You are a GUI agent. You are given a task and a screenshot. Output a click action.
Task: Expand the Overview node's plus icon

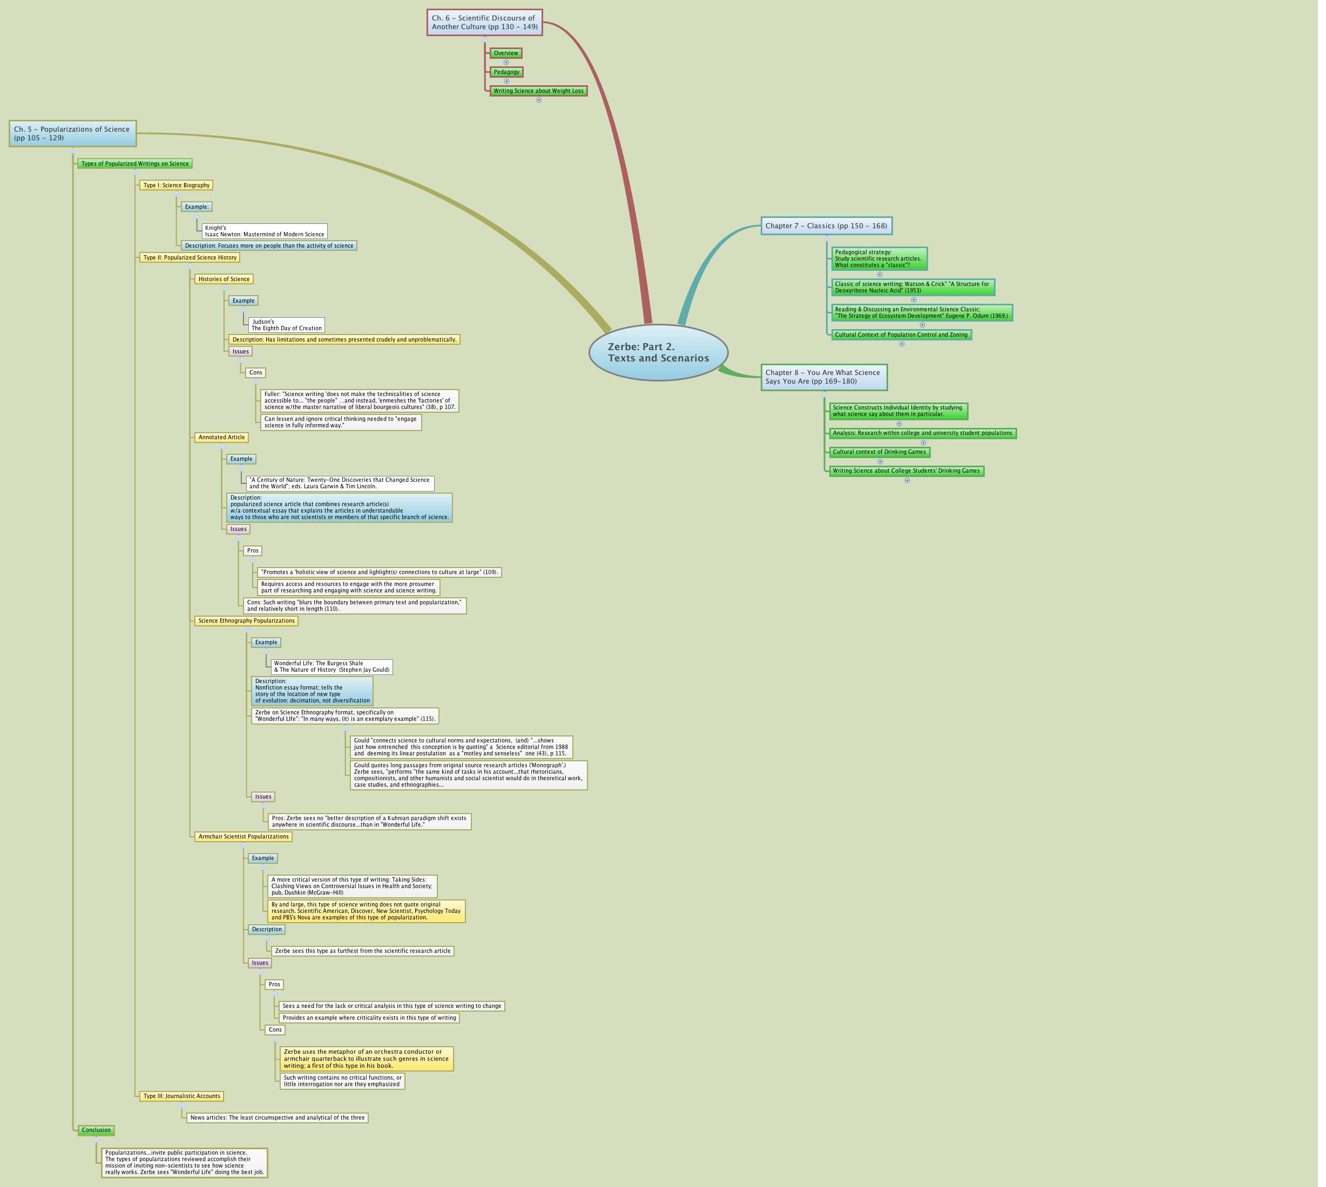point(506,63)
